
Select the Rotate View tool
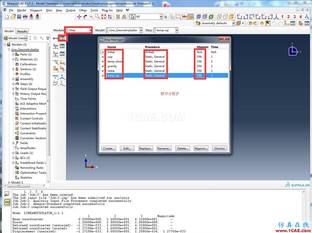85,17
